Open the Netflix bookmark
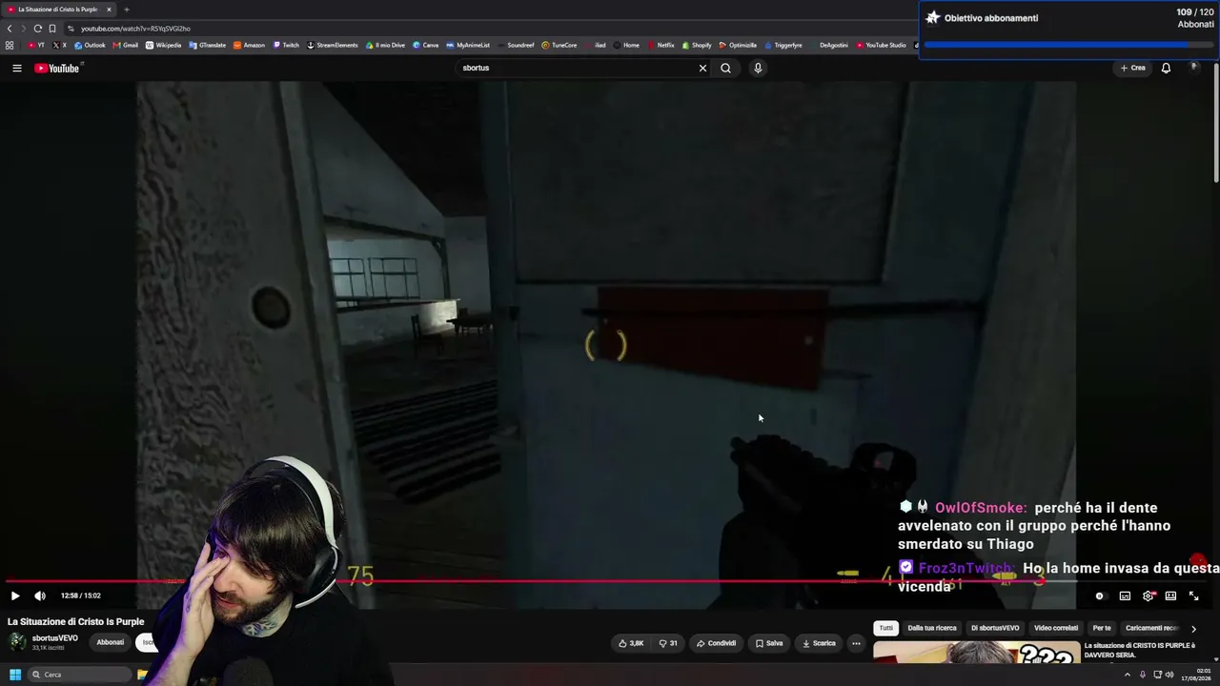Screen dimensions: 1220x686 [x=661, y=45]
